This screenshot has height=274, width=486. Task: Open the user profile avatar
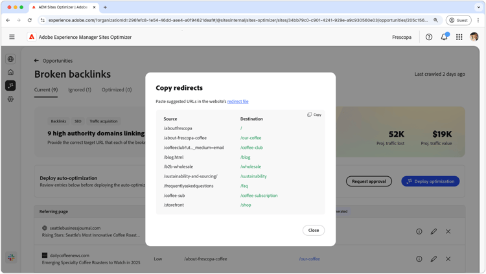click(474, 37)
